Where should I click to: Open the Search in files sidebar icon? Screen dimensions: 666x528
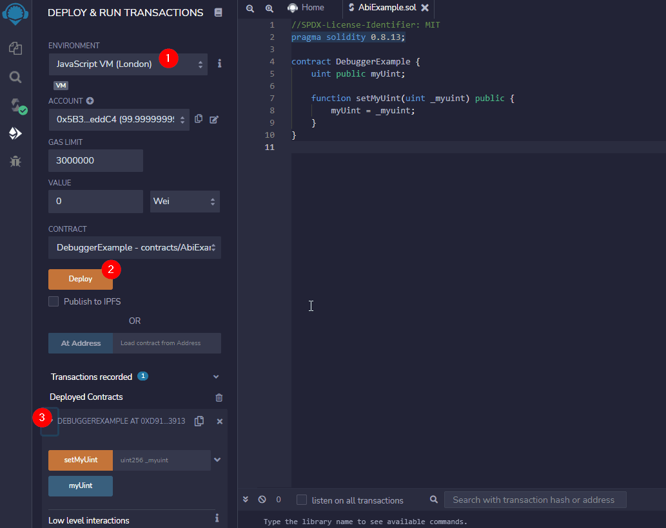[15, 77]
